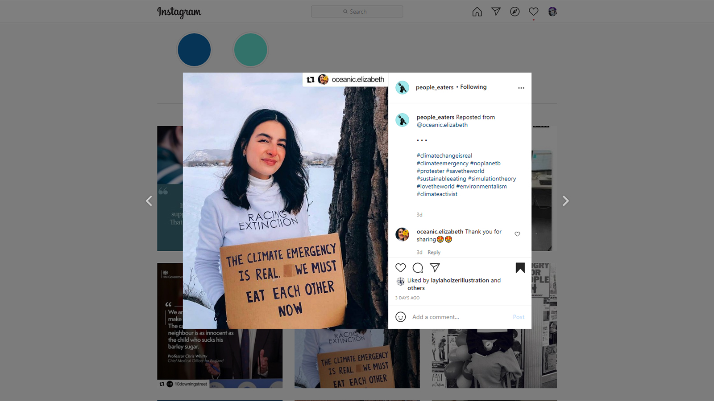Viewport: 714px width, 401px height.
Task: Click the Post comment button
Action: coord(519,317)
